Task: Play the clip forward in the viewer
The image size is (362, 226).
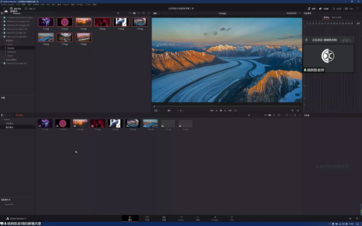Action: 225,110
